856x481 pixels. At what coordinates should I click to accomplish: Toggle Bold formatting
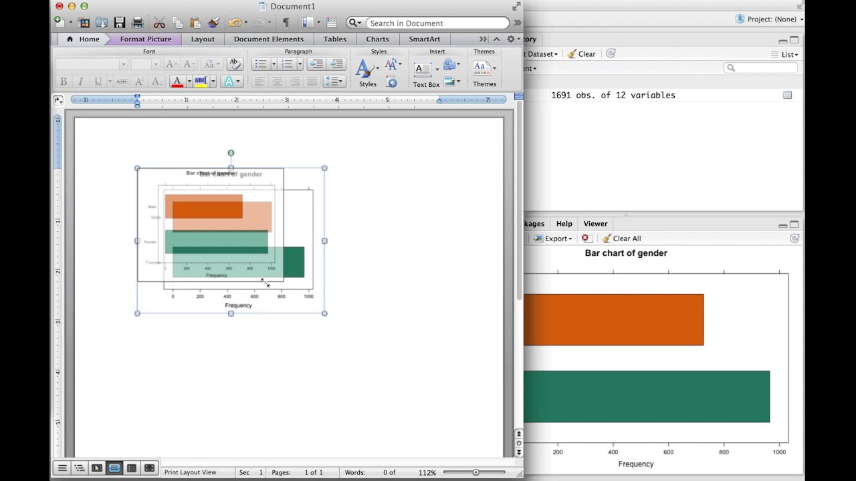point(64,82)
